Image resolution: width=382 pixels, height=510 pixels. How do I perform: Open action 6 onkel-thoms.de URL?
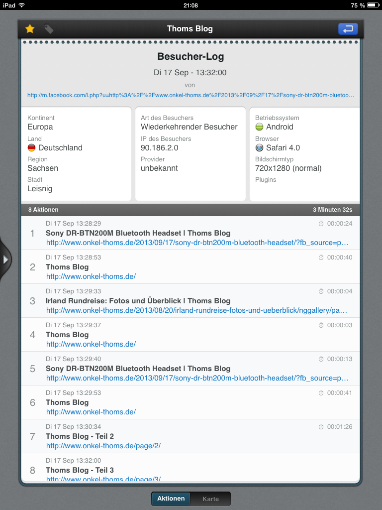tap(91, 412)
